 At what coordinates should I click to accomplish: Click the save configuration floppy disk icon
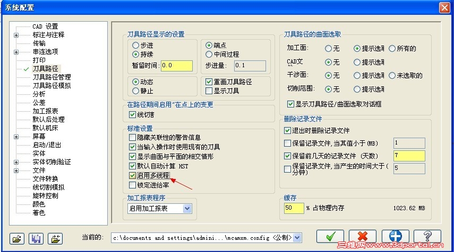point(36,239)
